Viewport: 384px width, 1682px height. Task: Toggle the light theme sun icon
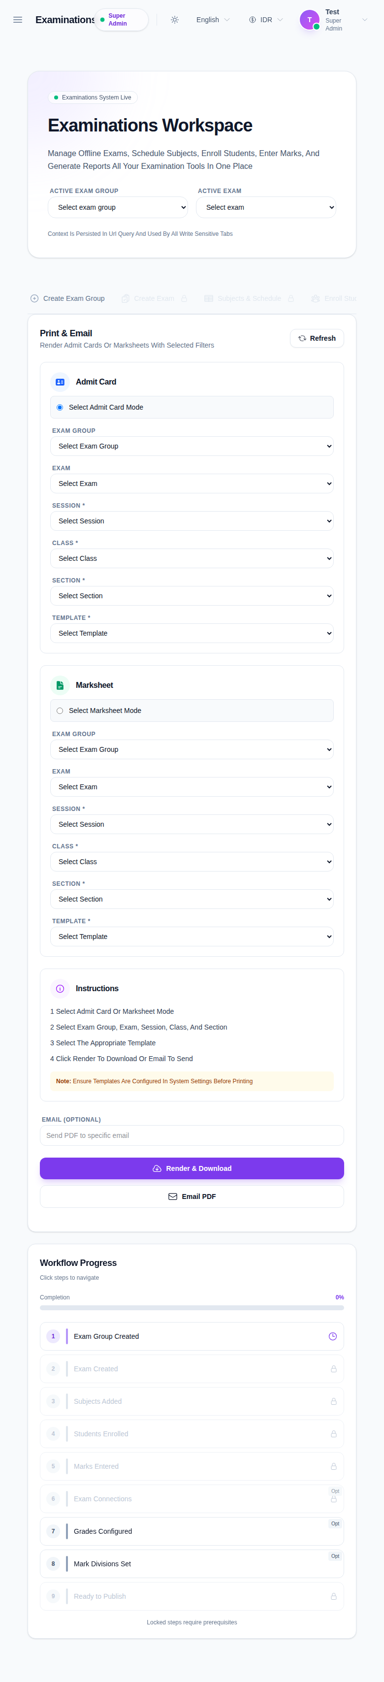point(174,20)
